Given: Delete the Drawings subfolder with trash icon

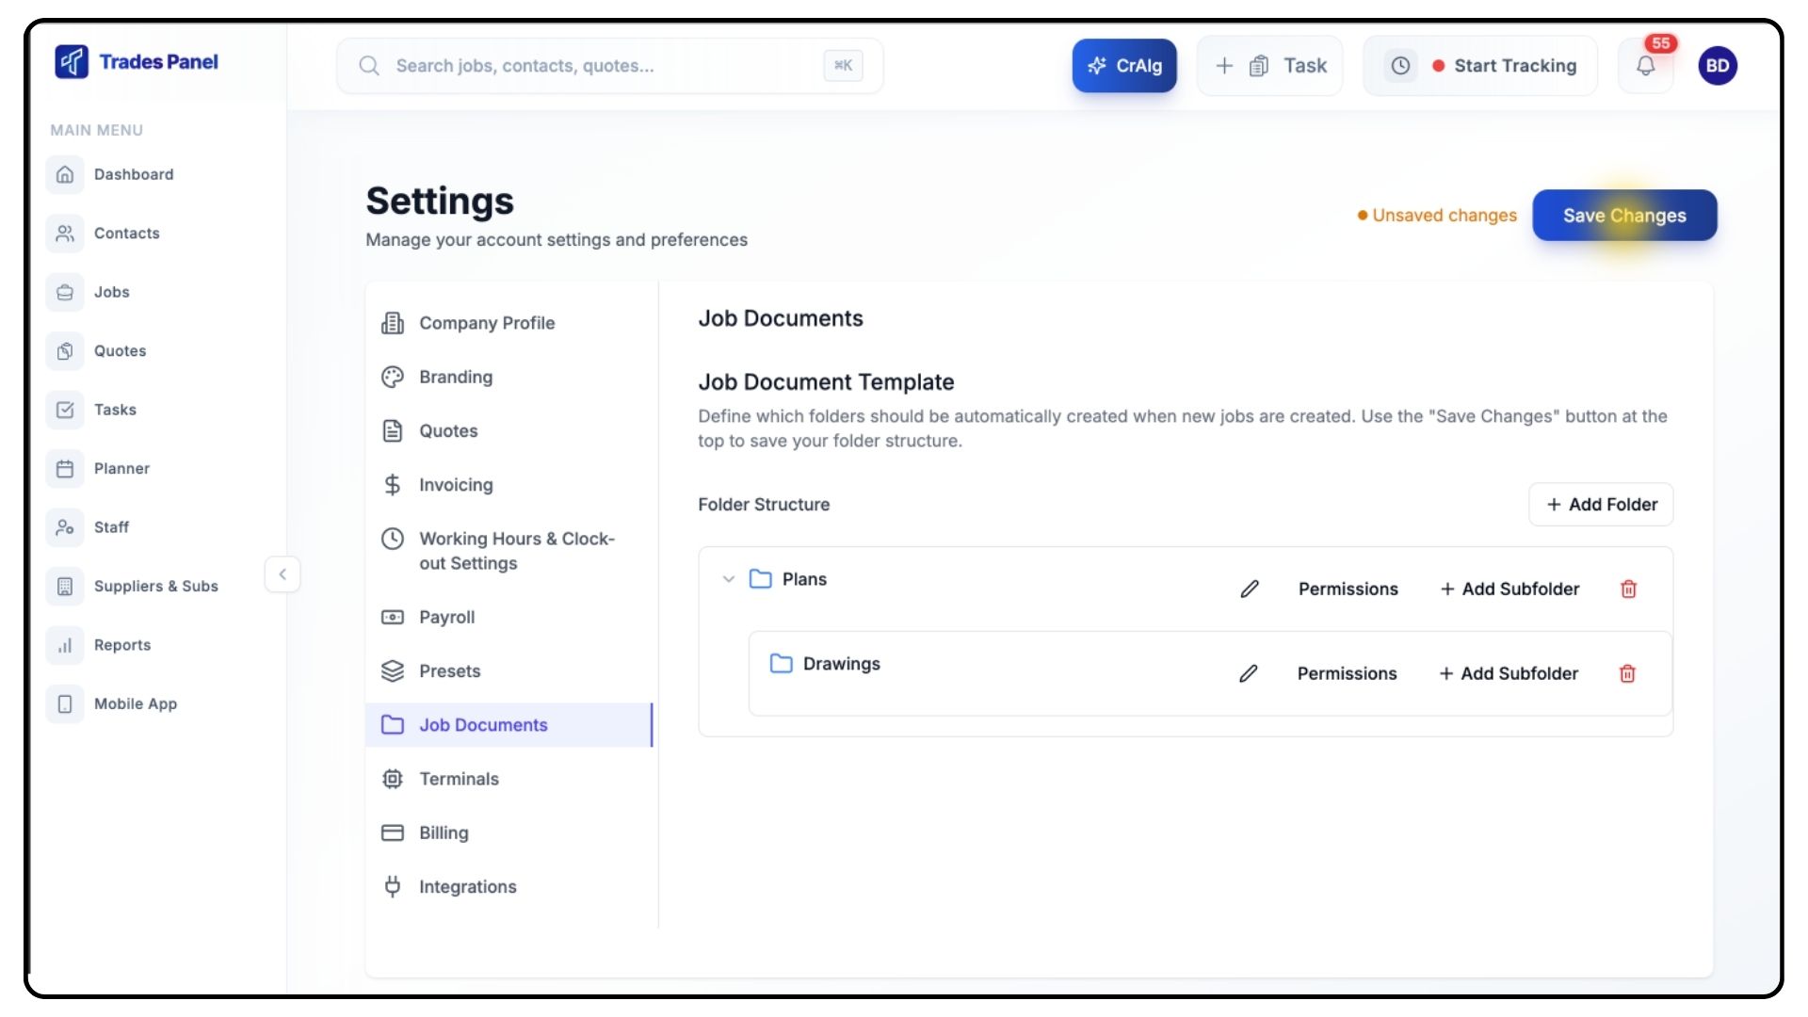Looking at the screenshot, I should pyautogui.click(x=1627, y=674).
